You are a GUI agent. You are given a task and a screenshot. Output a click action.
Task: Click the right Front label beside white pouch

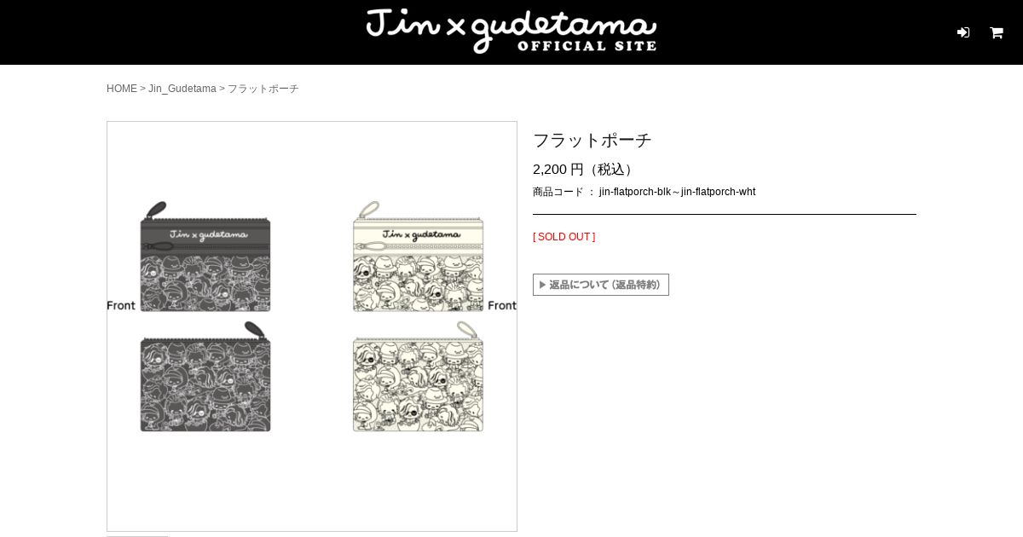click(x=502, y=305)
